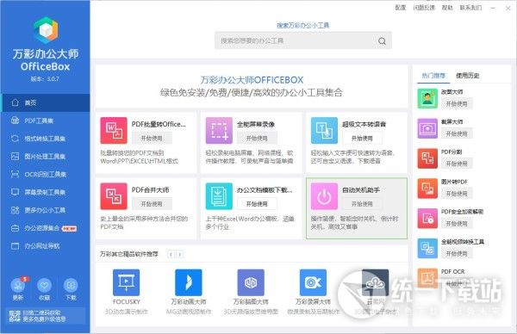Open PDF工具集 in sidebar
The height and width of the screenshot is (334, 517).
pos(46,121)
